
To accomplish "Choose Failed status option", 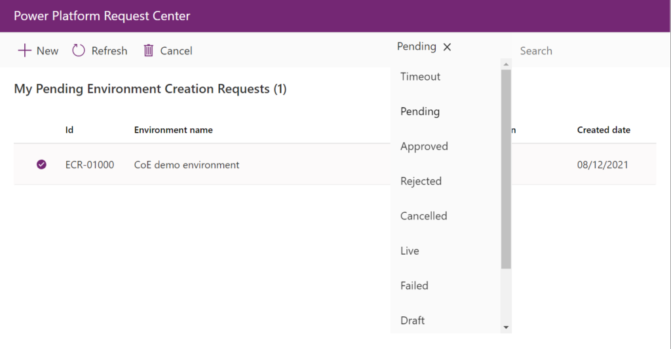I will click(x=414, y=285).
